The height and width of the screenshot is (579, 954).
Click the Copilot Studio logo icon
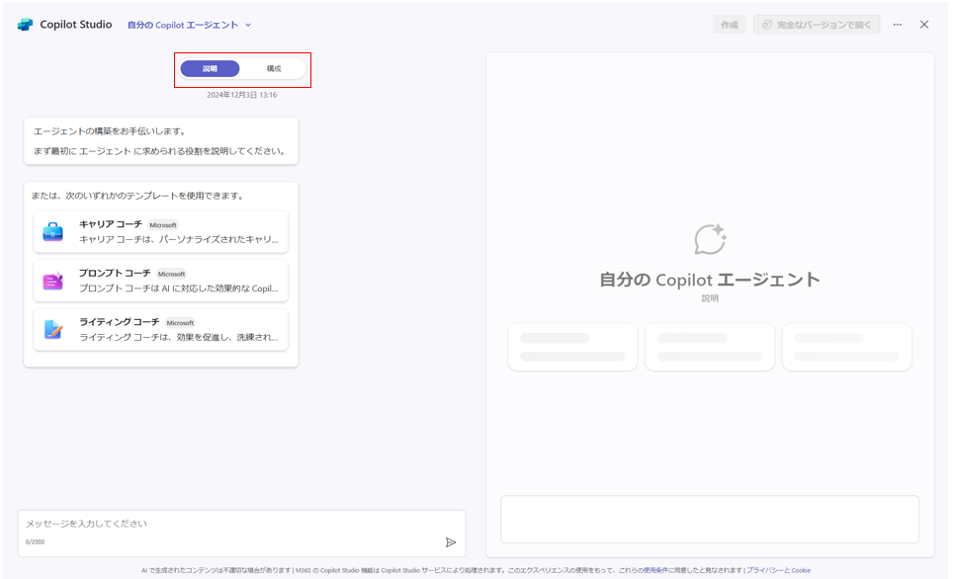[x=25, y=25]
